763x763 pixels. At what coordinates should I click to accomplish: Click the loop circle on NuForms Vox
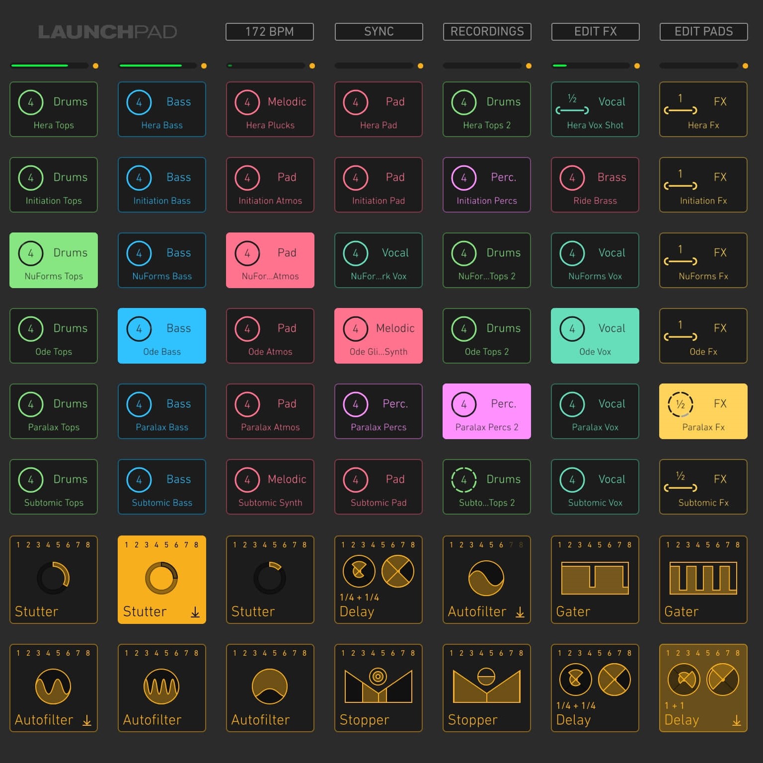[572, 253]
